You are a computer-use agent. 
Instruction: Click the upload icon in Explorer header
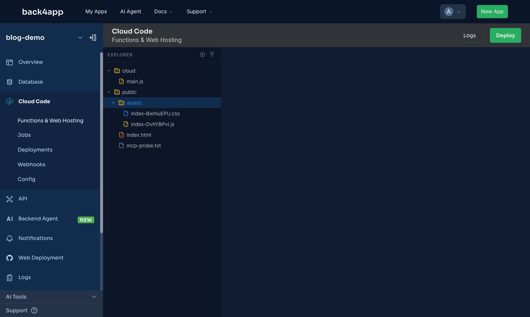(212, 55)
